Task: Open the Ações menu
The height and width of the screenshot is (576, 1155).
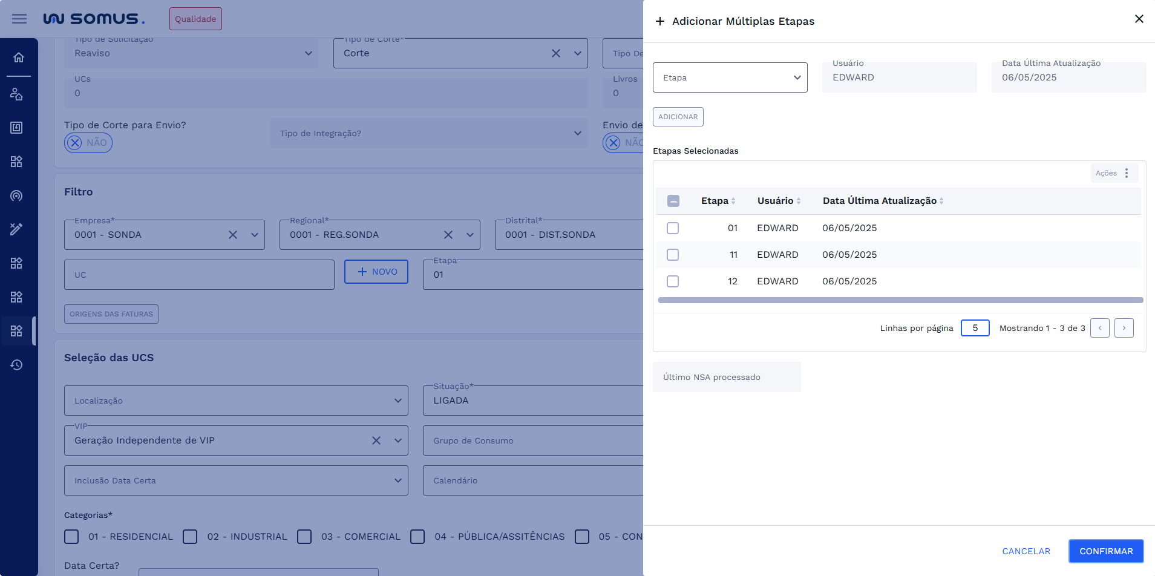Action: (1114, 173)
